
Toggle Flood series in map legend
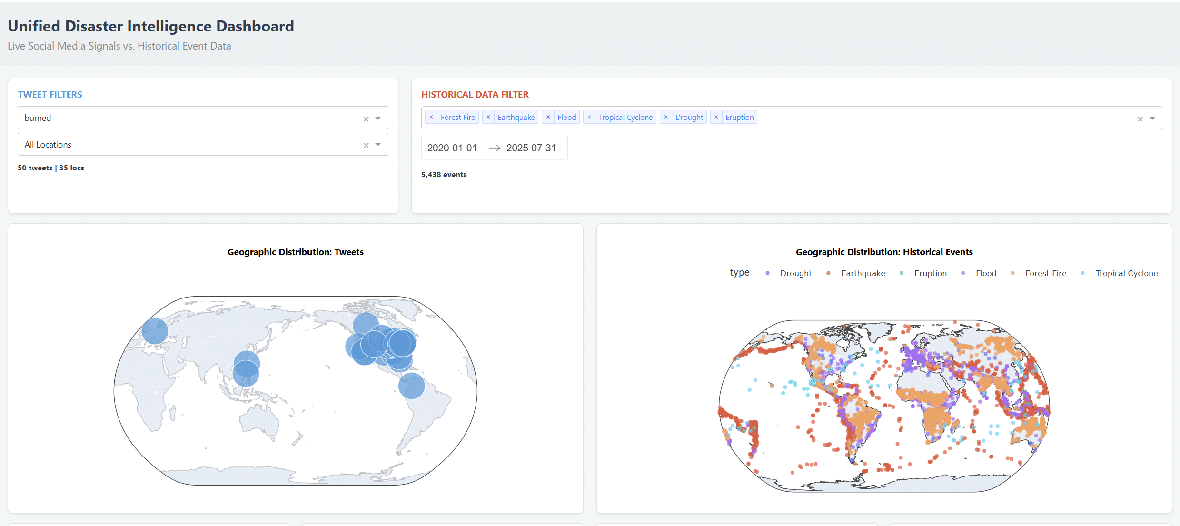[x=985, y=273]
